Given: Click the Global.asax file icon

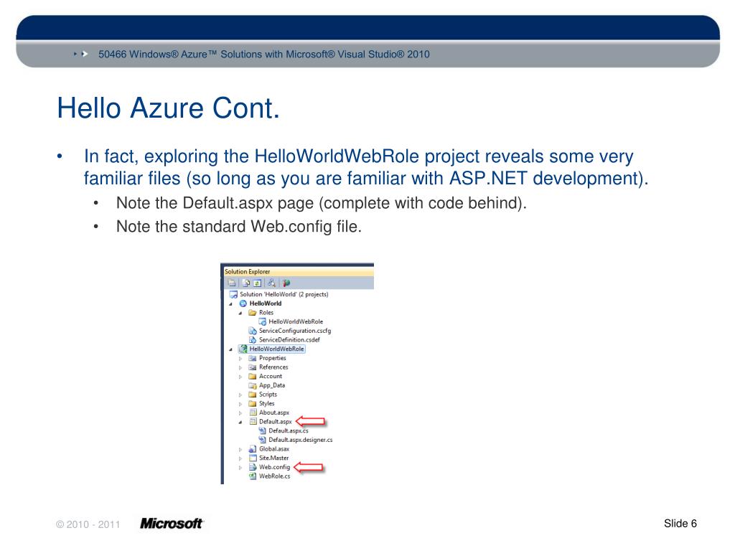Looking at the screenshot, I should (x=253, y=449).
